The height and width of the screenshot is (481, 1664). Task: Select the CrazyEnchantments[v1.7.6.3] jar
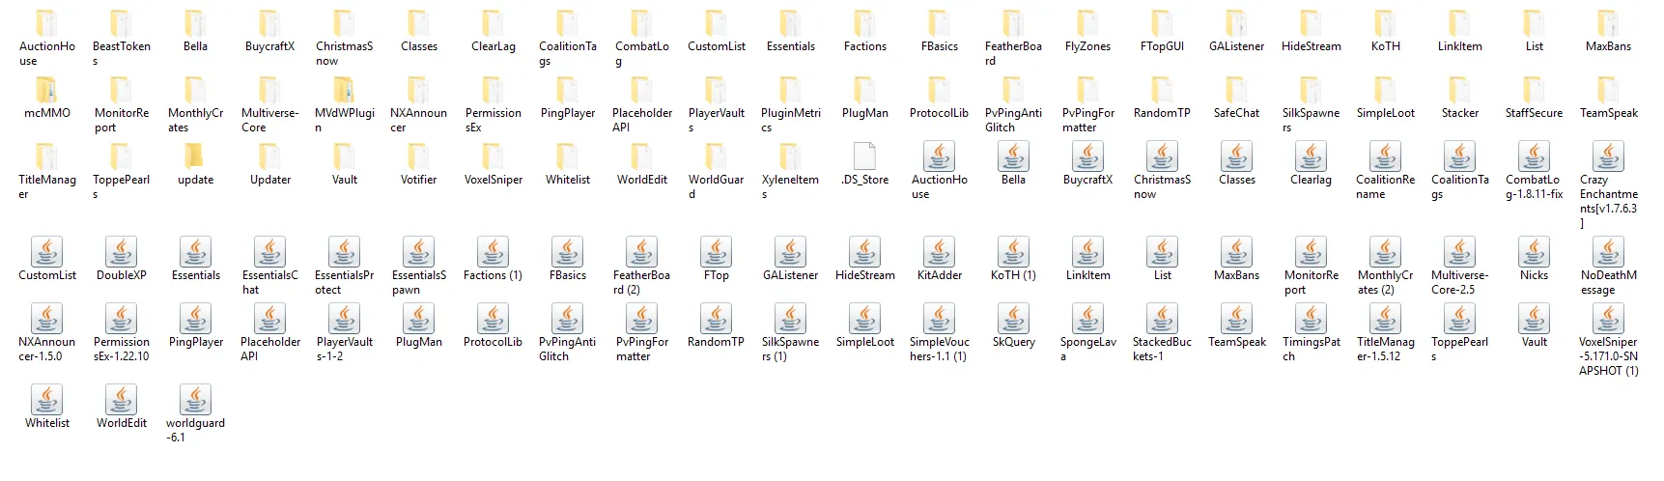[1608, 185]
